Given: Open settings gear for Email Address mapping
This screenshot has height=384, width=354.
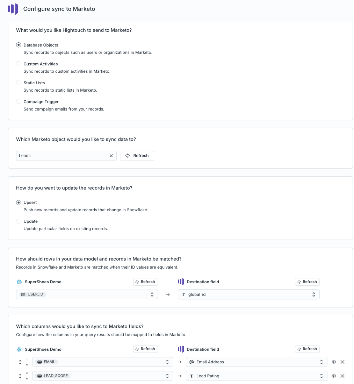Looking at the screenshot, I should (334, 362).
